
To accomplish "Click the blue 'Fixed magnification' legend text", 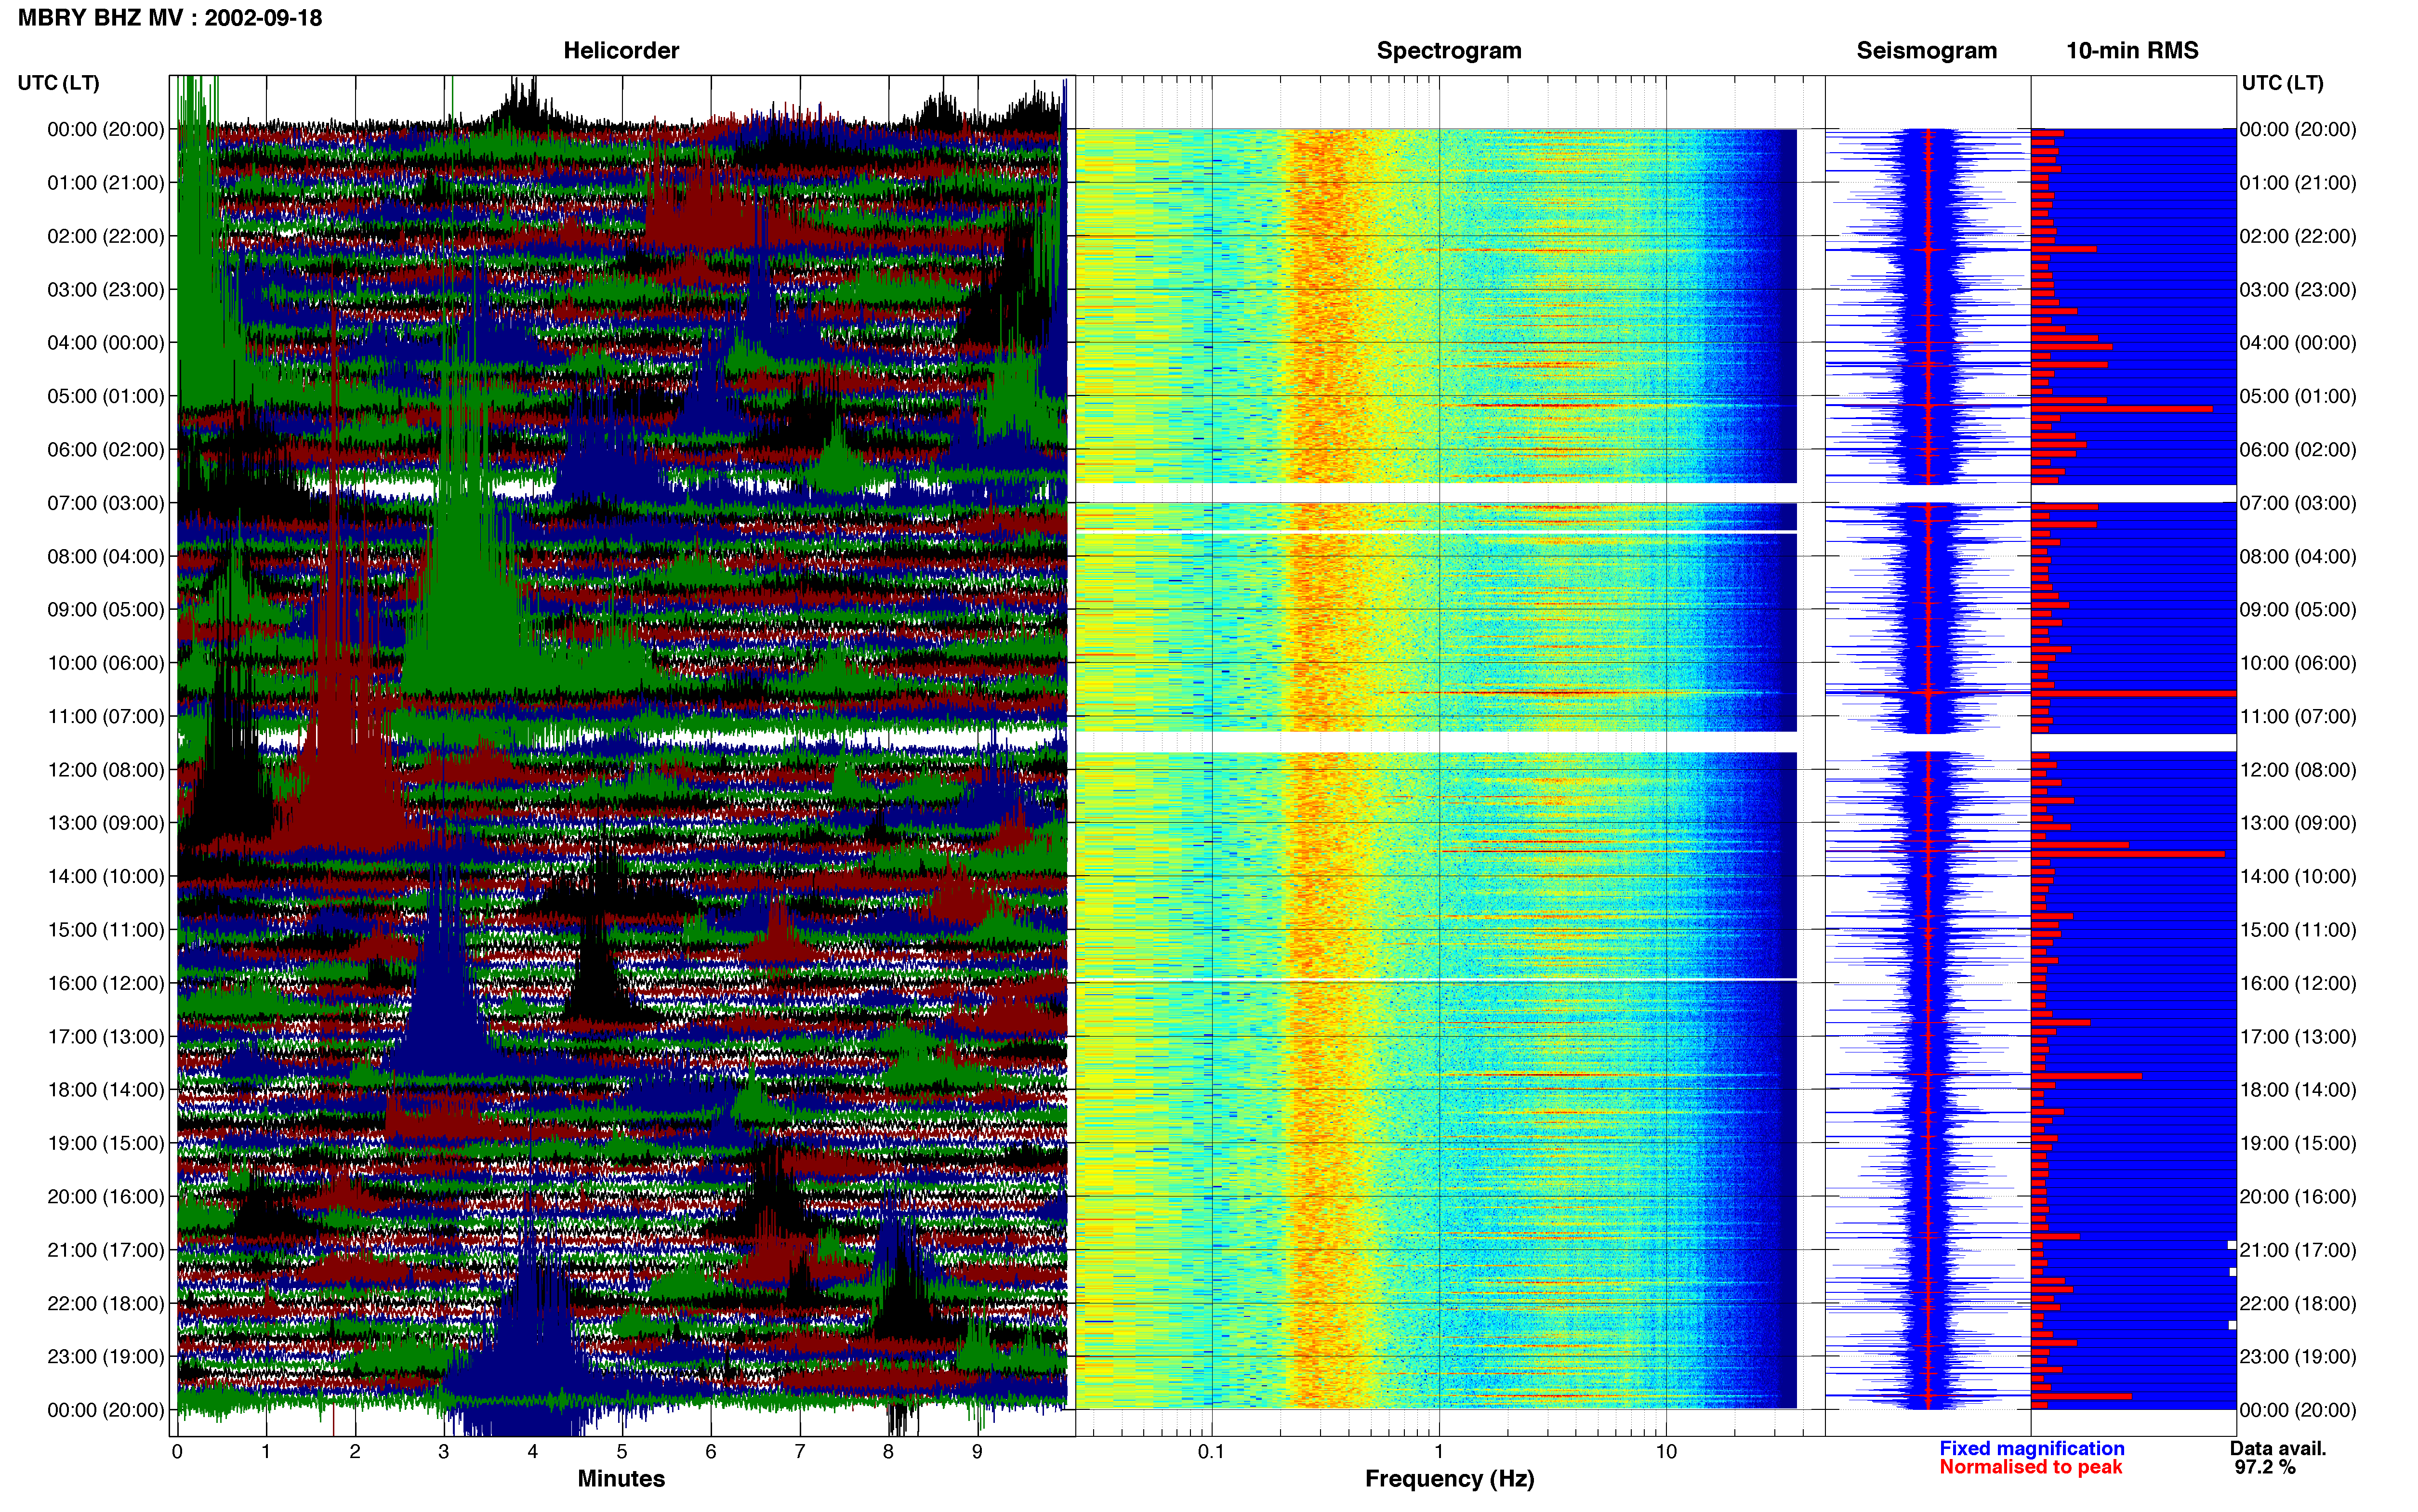I will point(2032,1449).
